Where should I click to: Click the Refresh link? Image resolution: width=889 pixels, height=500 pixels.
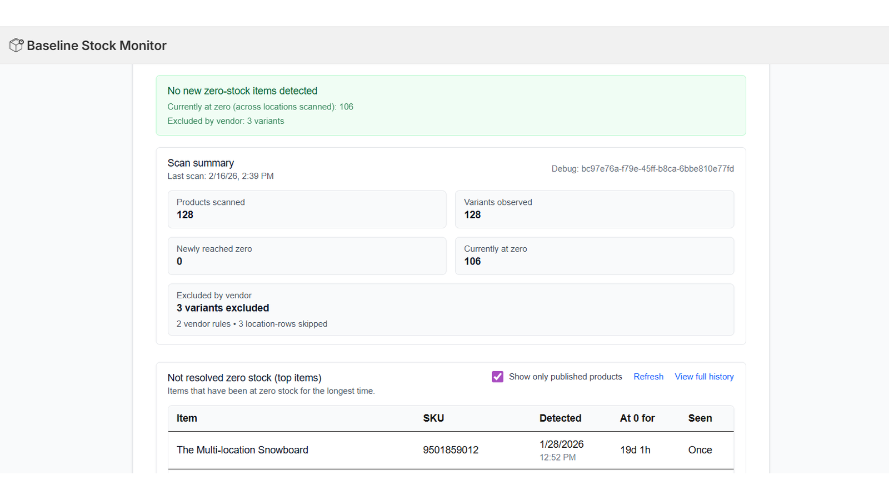tap(648, 377)
